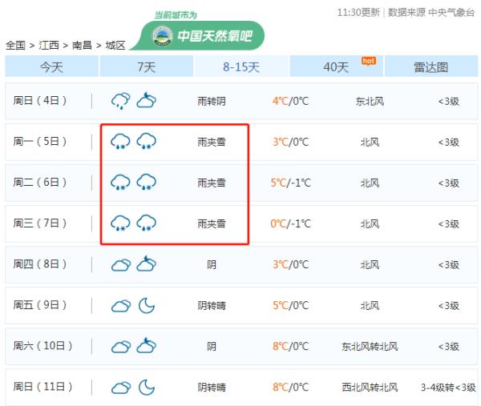Go to 南昌 breadcrumb link
Screen dimensions: 481x406
pos(82,46)
